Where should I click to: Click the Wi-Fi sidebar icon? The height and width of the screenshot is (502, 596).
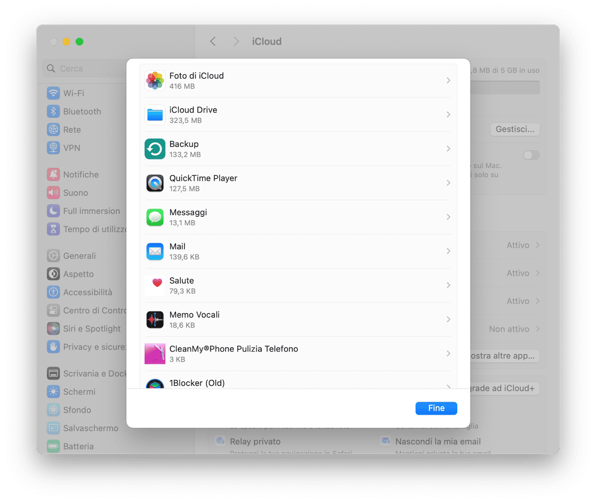click(x=53, y=93)
